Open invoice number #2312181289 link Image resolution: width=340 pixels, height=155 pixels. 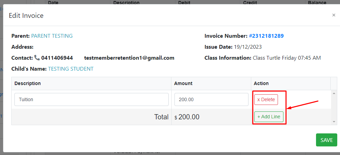(266, 36)
